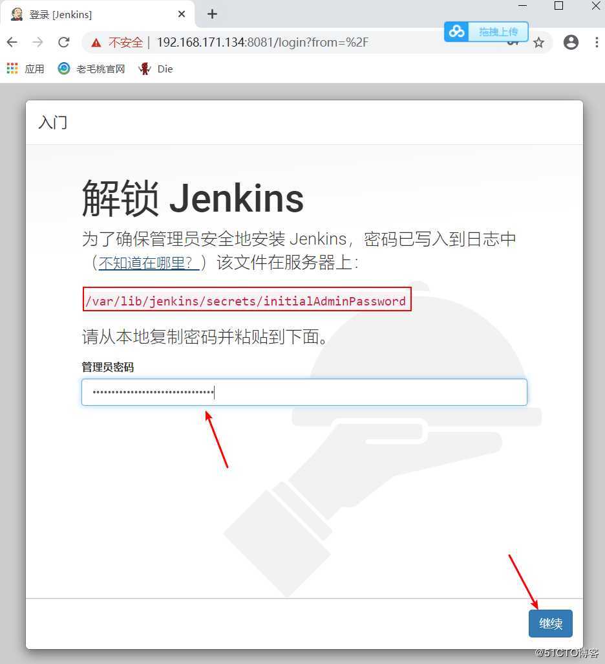Click the browser forward arrow
Viewport: 605px width, 664px height.
[38, 42]
